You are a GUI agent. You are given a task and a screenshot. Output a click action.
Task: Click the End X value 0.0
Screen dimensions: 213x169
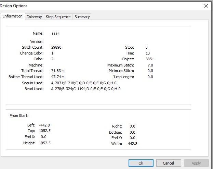(x=43, y=137)
